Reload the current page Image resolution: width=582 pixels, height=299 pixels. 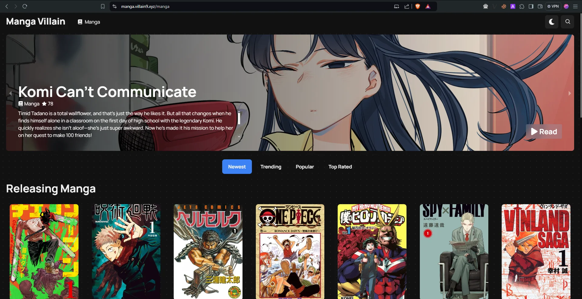click(25, 6)
